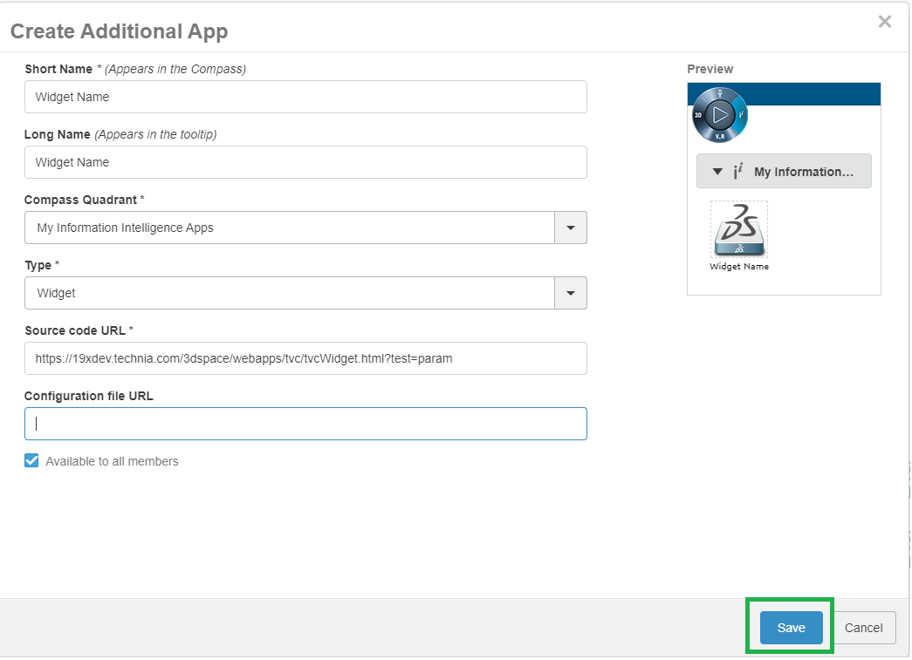Click the right 'i' quadrant of the compass
912x660 pixels.
741,115
